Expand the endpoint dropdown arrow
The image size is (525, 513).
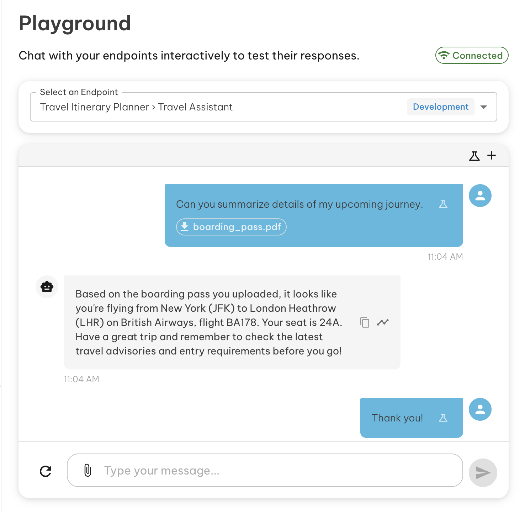click(484, 107)
